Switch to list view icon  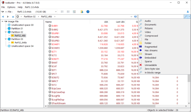click(x=62, y=12)
